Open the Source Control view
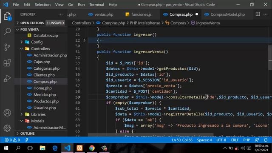Viewport: 272px width, 153px height. pos(7,47)
